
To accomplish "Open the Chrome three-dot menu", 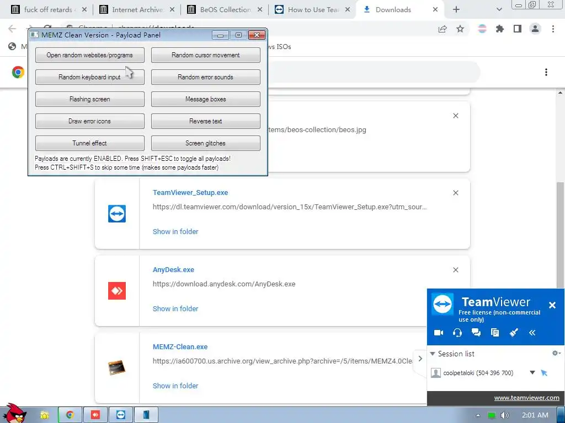I will [x=553, y=29].
